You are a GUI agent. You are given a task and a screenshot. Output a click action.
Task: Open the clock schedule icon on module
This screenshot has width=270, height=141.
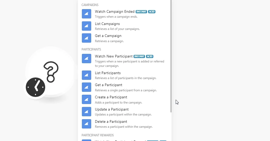[36, 87]
